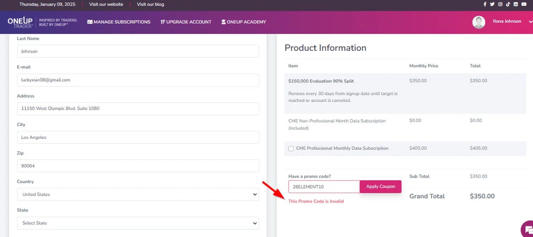The width and height of the screenshot is (533, 237).
Task: Click the 'Sub Total' label
Action: tap(419, 176)
